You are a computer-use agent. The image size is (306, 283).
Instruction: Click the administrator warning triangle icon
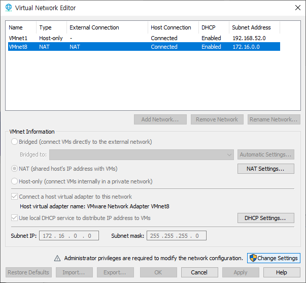point(57,258)
